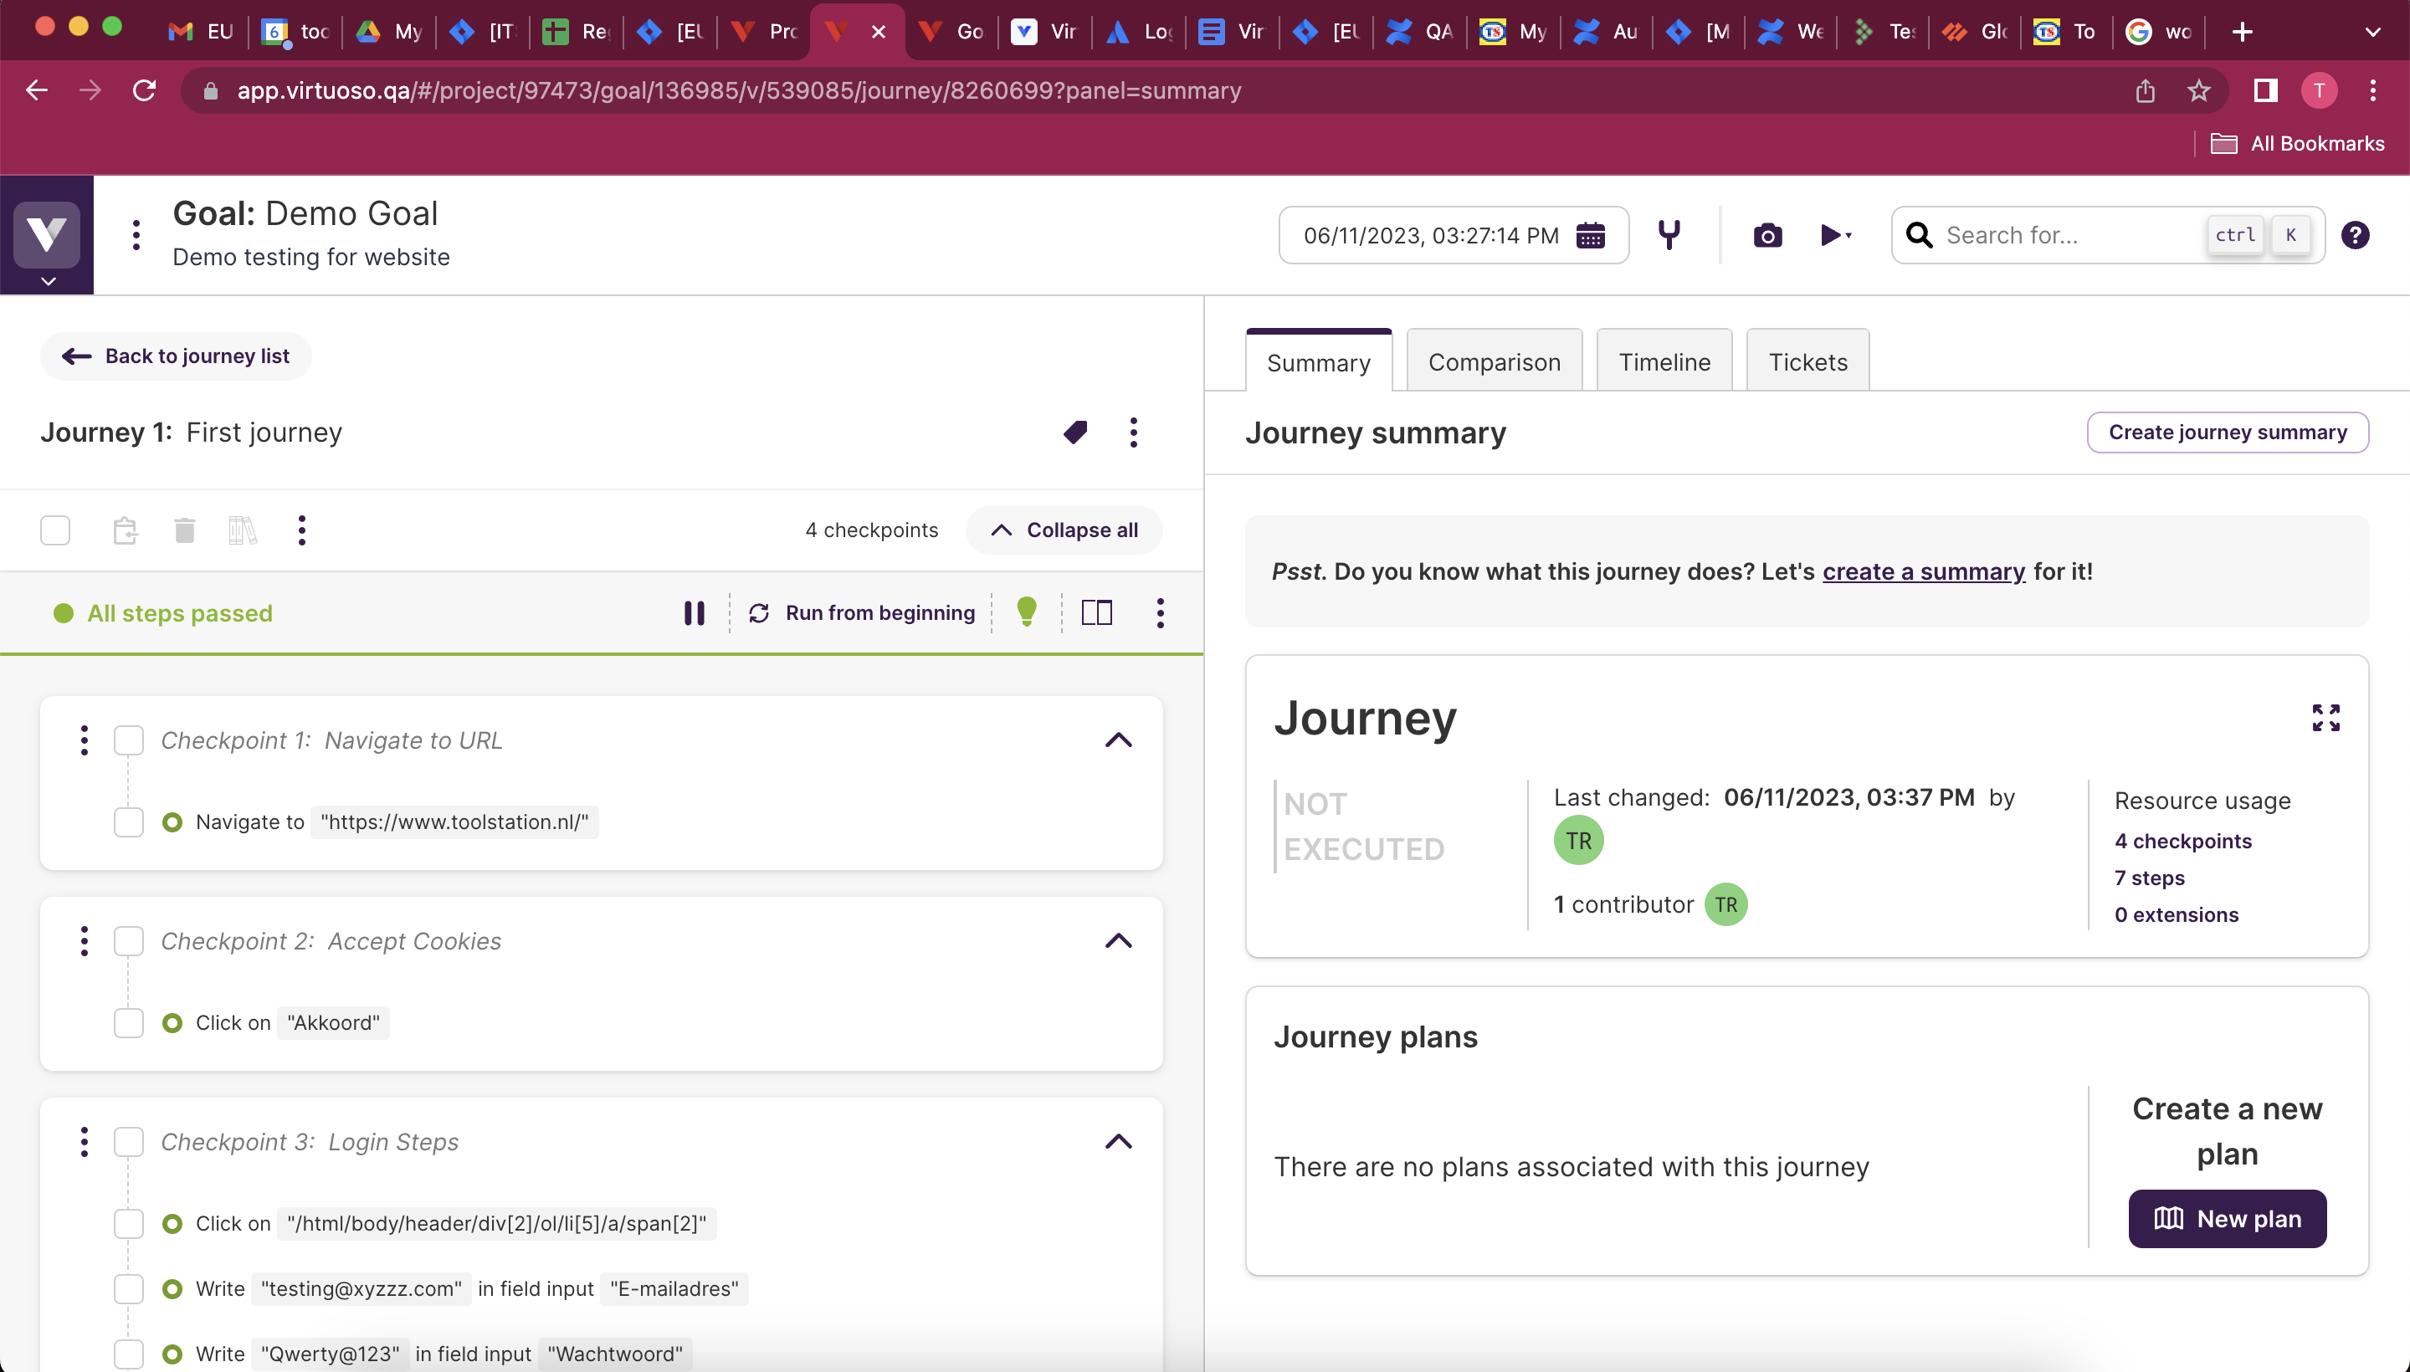Click the lightbulb icon

click(x=1027, y=612)
